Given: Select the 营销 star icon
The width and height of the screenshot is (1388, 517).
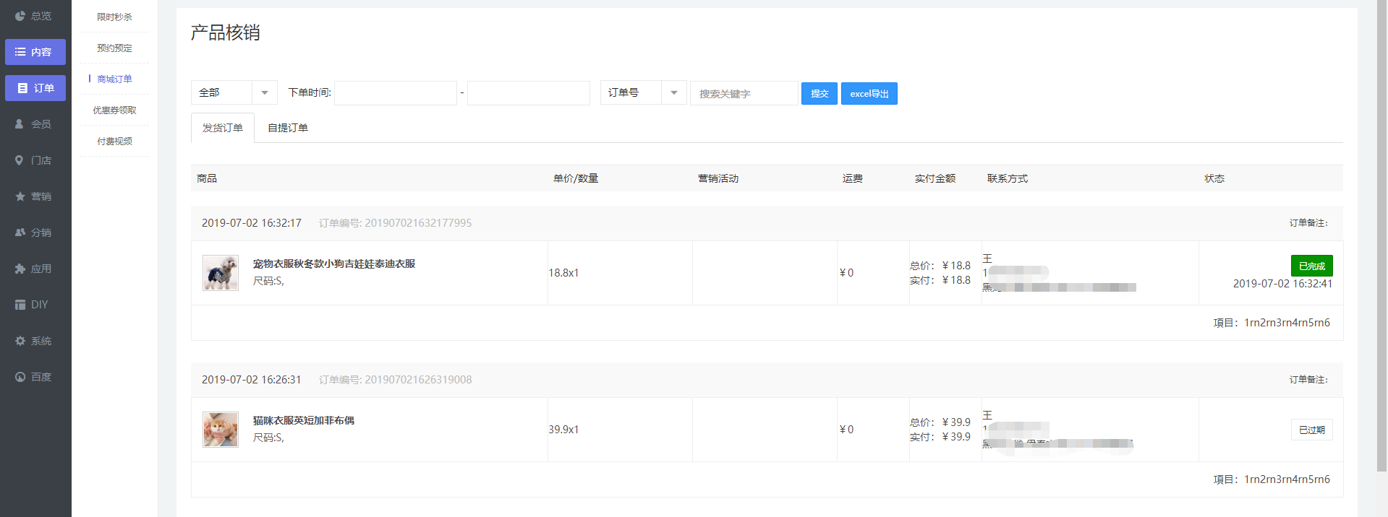Looking at the screenshot, I should point(20,196).
